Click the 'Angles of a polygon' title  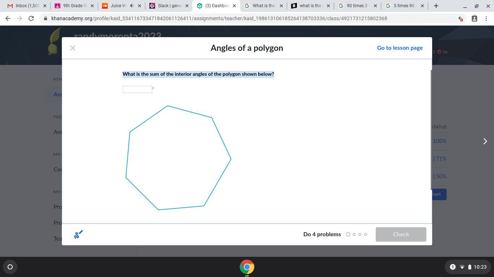tap(247, 48)
